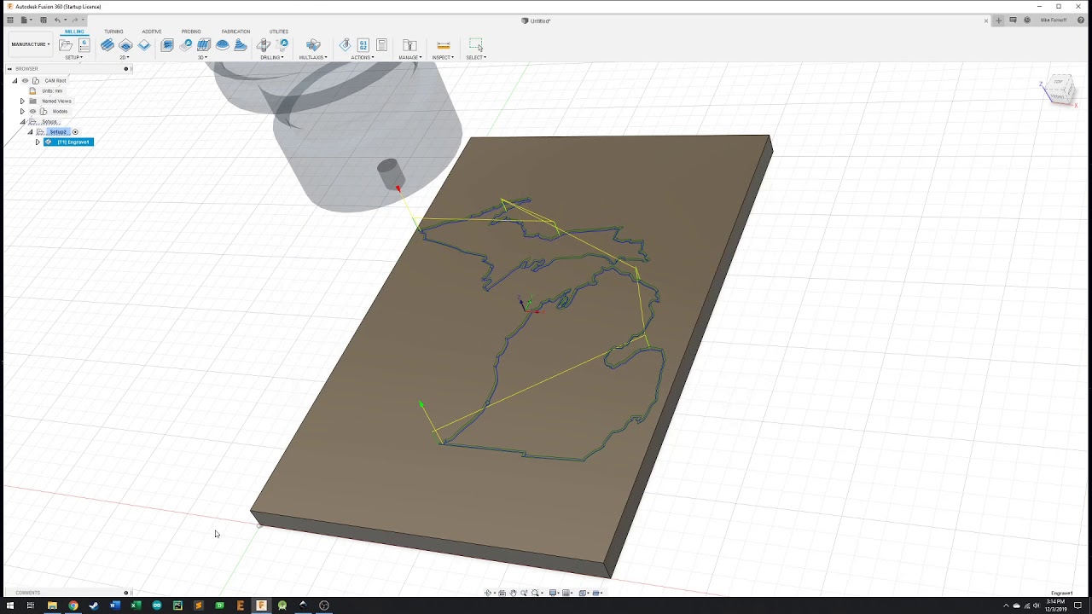Screen dimensions: 1092x614
Task: Switch to the ADDITIVE tab
Action: tap(152, 32)
